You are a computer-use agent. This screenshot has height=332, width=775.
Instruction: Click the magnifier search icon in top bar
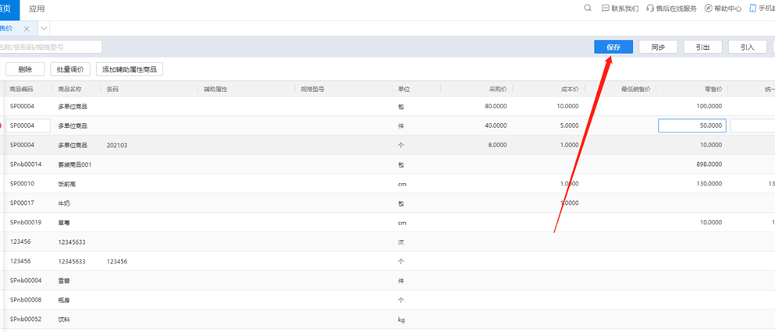588,9
